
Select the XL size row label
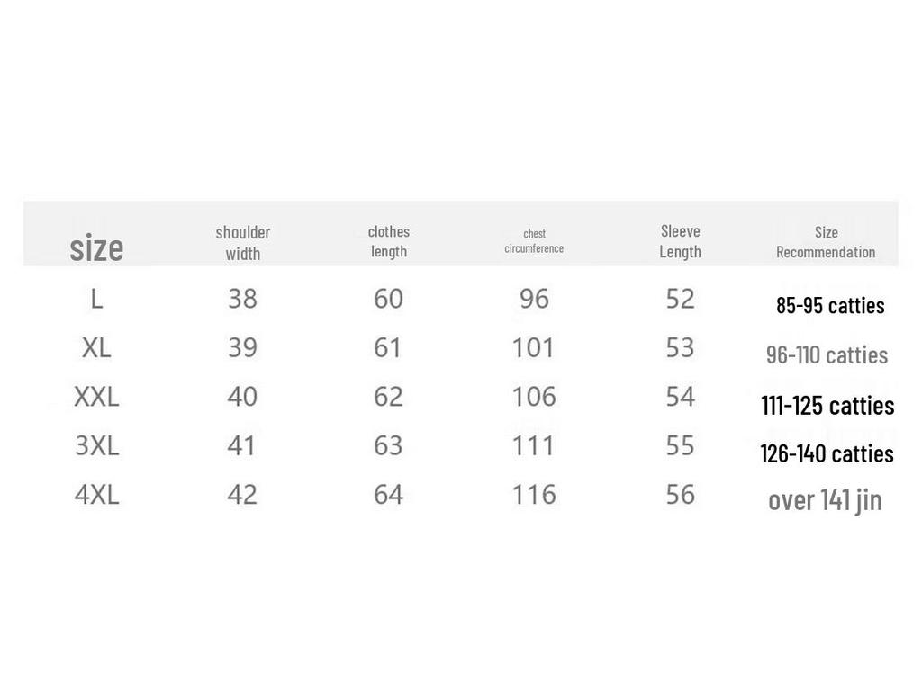(x=96, y=347)
